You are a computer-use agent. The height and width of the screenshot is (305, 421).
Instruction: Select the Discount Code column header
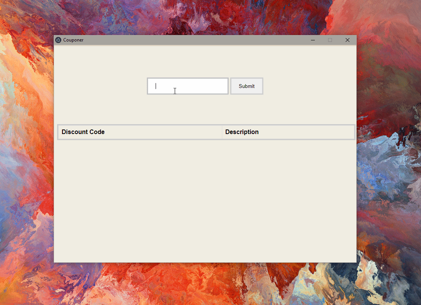(x=140, y=132)
